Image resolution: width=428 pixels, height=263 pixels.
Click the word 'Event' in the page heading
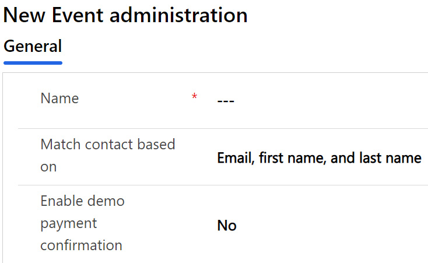pos(78,15)
